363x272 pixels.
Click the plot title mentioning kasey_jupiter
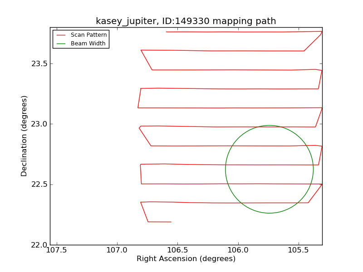tap(186, 21)
